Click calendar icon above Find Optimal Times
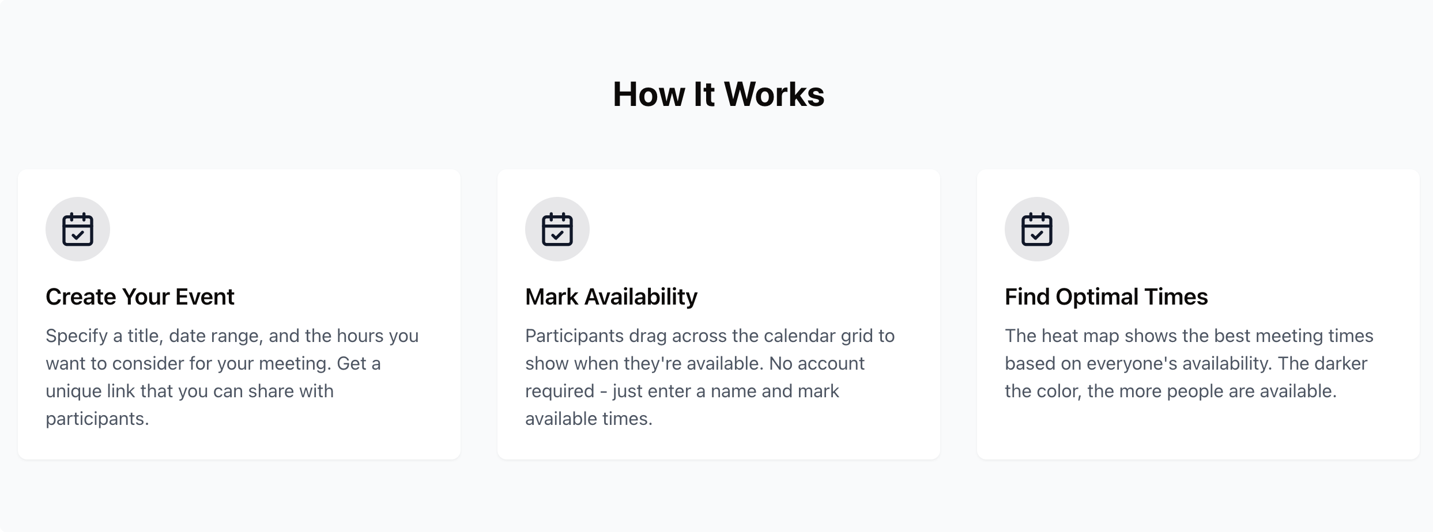 point(1037,229)
